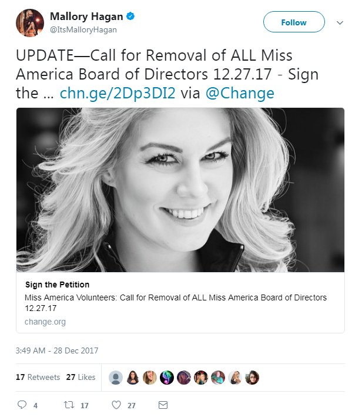This screenshot has width=362, height=420.
Task: Click the default gray silhouette liker avatar
Action: pyautogui.click(x=116, y=378)
